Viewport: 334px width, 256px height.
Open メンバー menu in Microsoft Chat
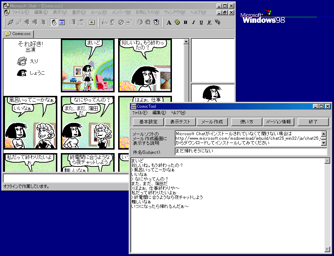[x=121, y=12]
